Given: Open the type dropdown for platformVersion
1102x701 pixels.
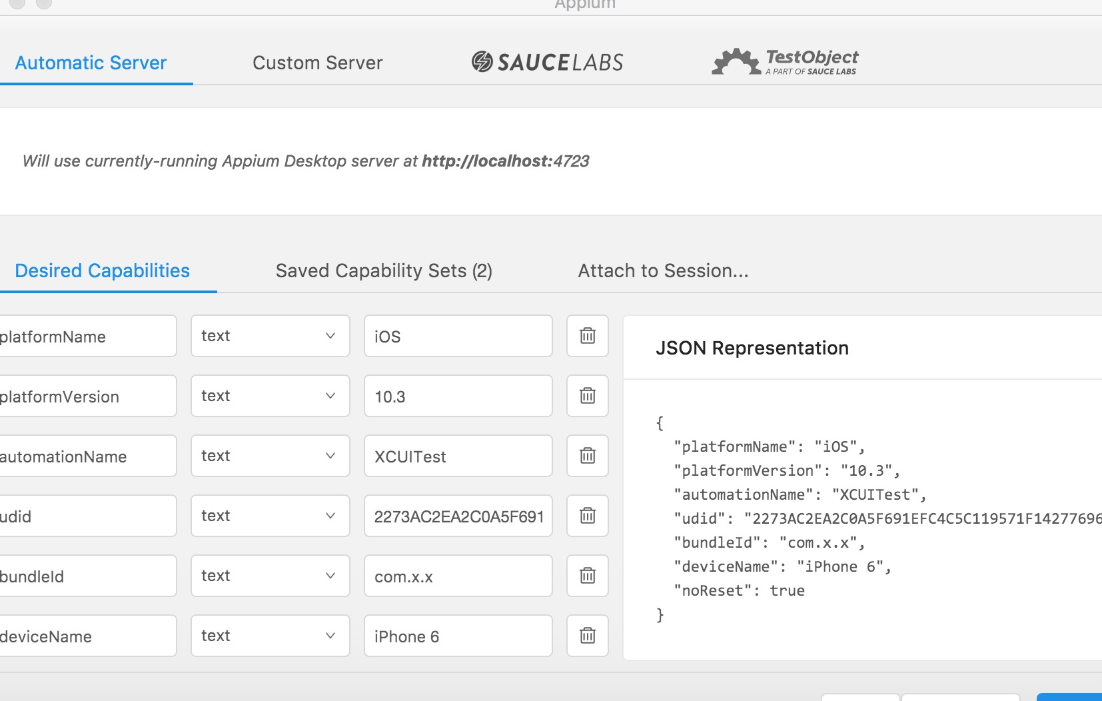Looking at the screenshot, I should (271, 396).
